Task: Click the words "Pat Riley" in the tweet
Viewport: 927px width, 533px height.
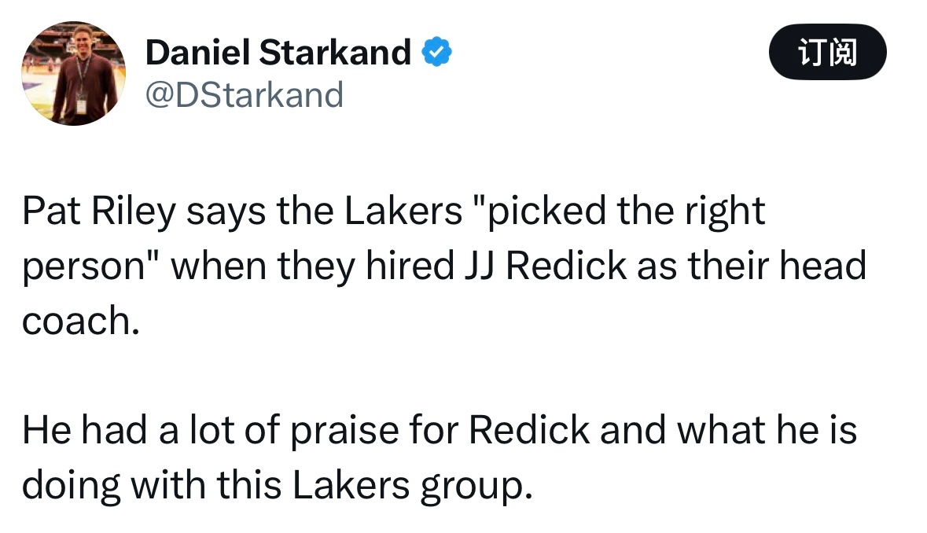Action: tap(99, 212)
